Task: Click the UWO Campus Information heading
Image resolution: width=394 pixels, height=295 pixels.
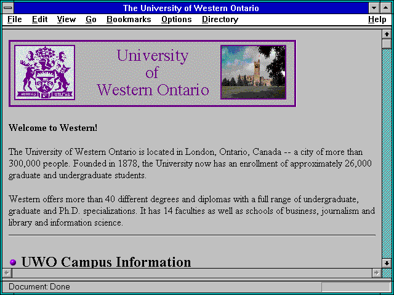Action: (x=106, y=262)
